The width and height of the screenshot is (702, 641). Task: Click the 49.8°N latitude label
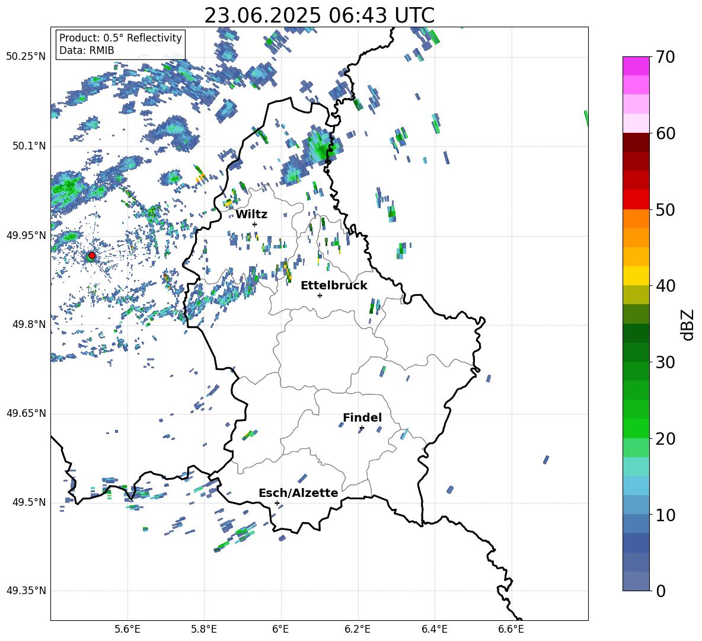pyautogui.click(x=30, y=324)
